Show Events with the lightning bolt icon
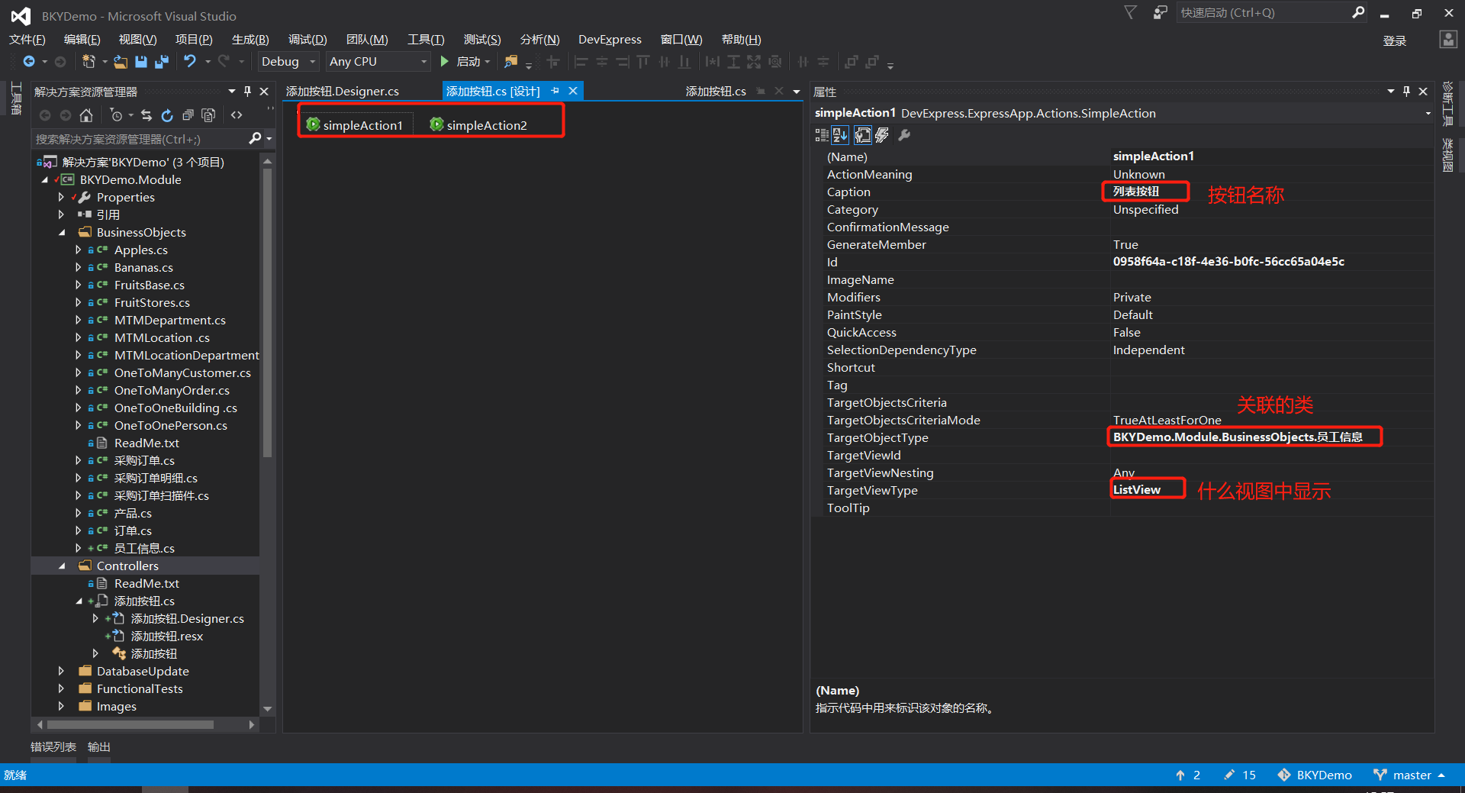Image resolution: width=1465 pixels, height=793 pixels. (x=882, y=135)
